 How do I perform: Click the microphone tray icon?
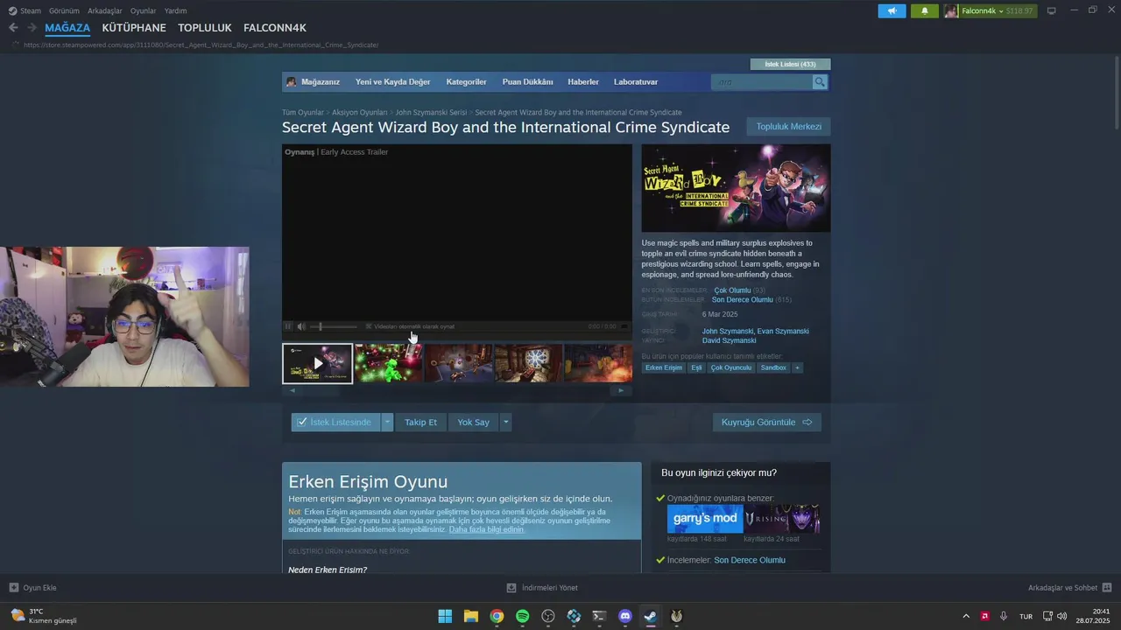click(1004, 616)
